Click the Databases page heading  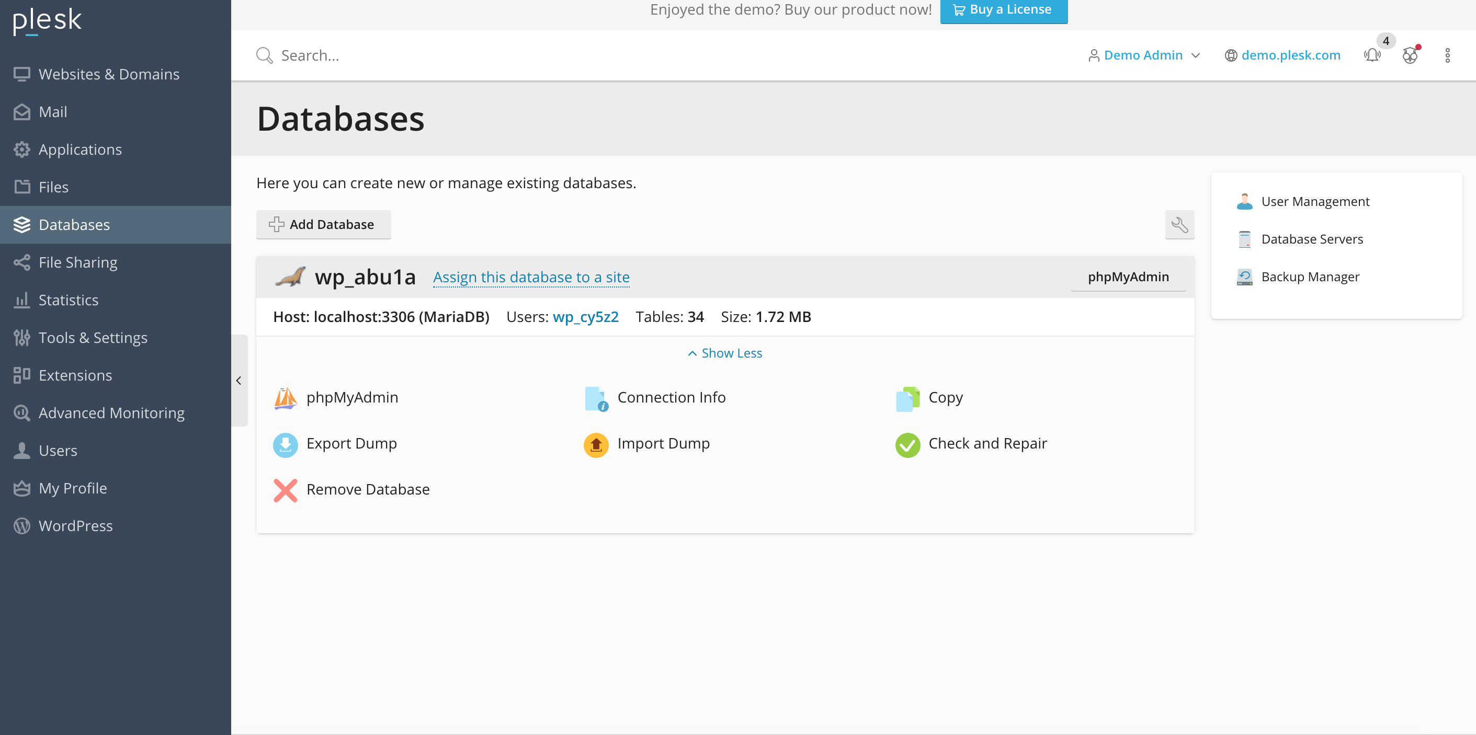pos(340,119)
